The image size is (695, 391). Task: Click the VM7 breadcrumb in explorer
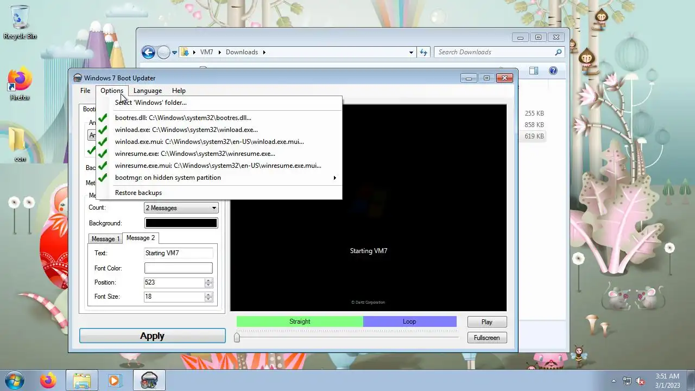206,52
